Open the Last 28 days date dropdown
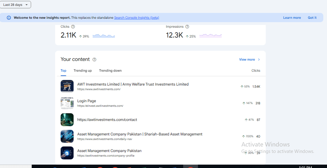327x168 pixels. [x=15, y=5]
